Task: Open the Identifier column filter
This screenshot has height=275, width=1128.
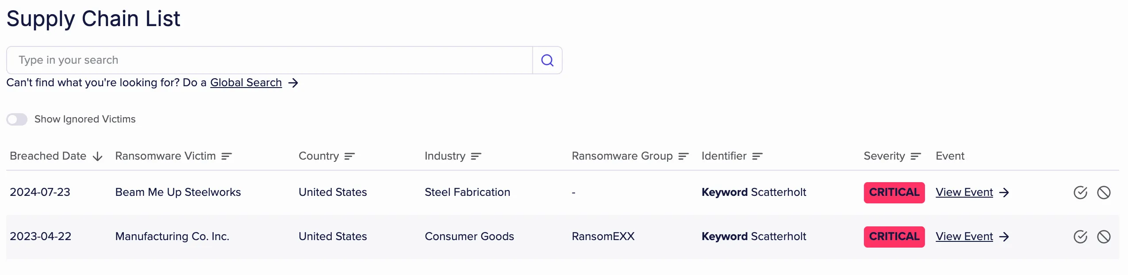Action: tap(757, 156)
